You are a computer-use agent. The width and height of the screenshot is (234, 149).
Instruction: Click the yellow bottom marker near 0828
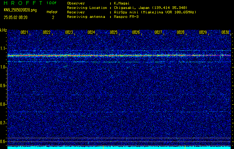coord(185,147)
